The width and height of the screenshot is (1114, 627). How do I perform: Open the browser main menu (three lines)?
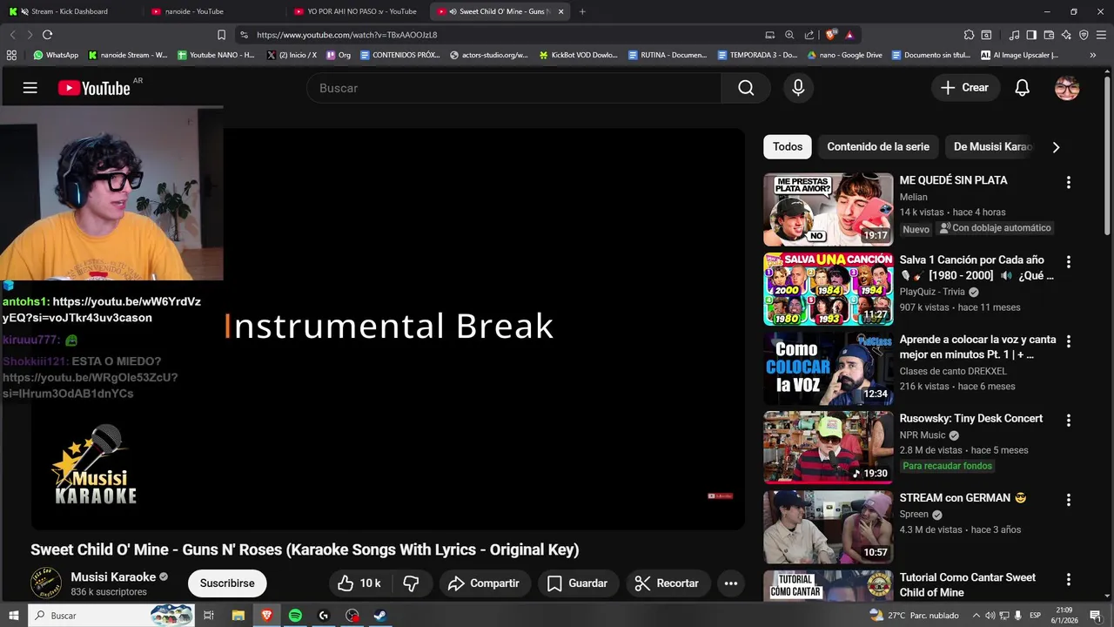1102,35
